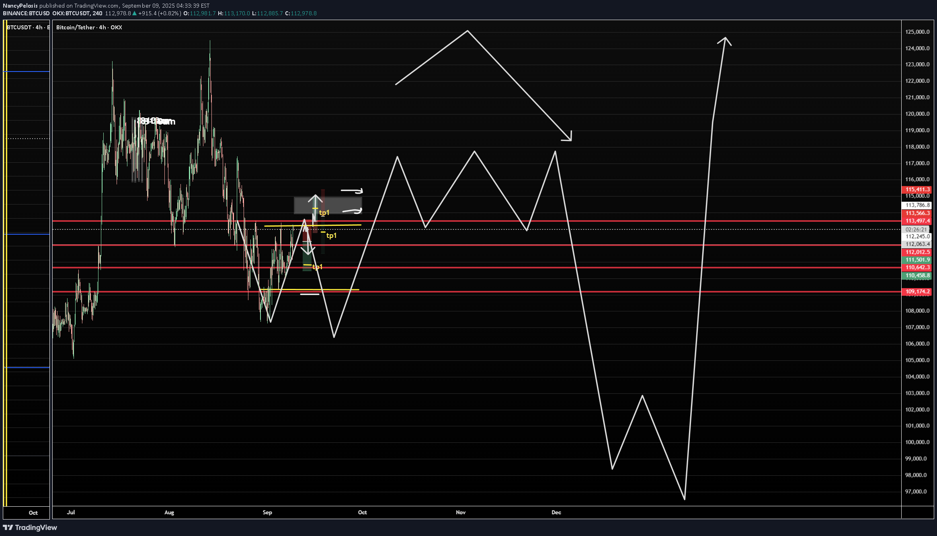Viewport: 937px width, 536px height.
Task: Click the OKX:BTCUSDT, 240 symbol label
Action: [77, 13]
